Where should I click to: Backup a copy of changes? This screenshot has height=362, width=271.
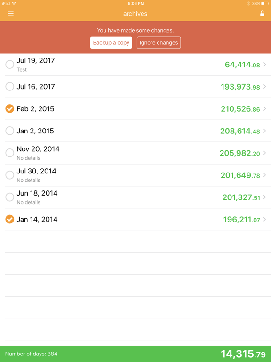tap(111, 43)
